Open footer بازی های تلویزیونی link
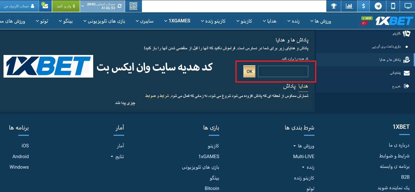Viewport: 415px width, 192px height. [x=200, y=167]
